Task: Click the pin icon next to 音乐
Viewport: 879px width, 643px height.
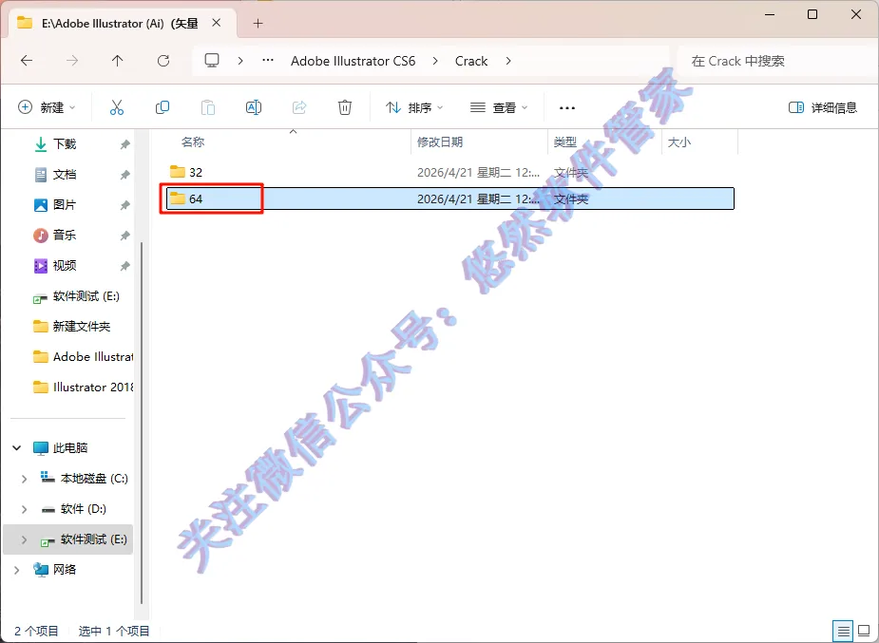Action: (x=125, y=236)
